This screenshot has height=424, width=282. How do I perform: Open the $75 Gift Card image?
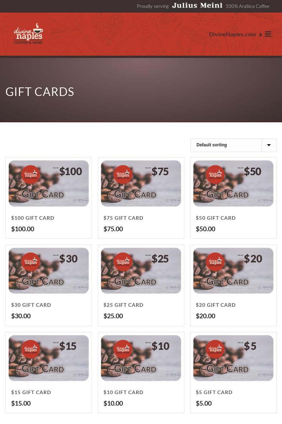141,183
